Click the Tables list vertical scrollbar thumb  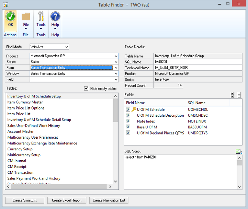(115, 110)
